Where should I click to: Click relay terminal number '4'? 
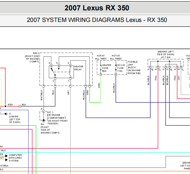tap(49, 63)
